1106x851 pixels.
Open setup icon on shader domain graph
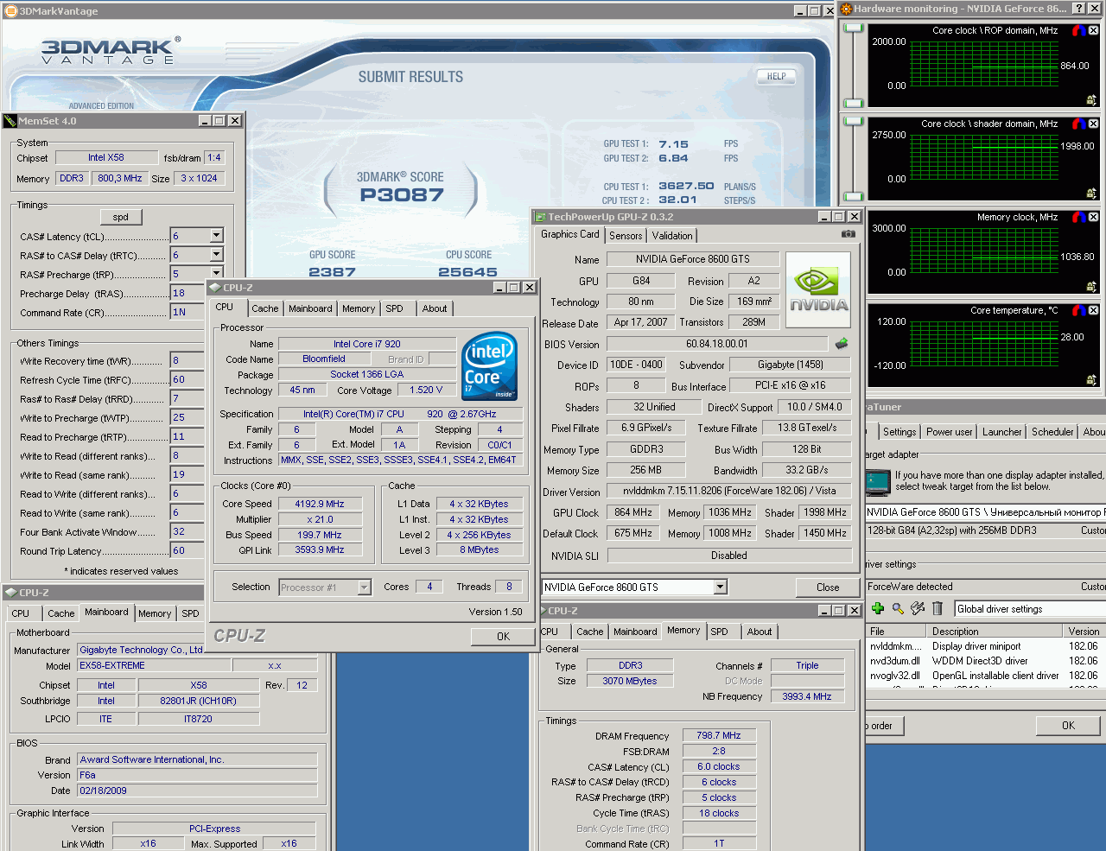pos(1091,194)
